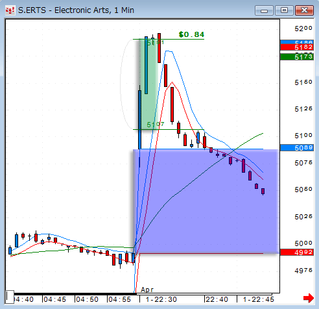Image resolution: width=319 pixels, height=309 pixels.
Task: Select the blue 5089 price label
Action: [297, 148]
